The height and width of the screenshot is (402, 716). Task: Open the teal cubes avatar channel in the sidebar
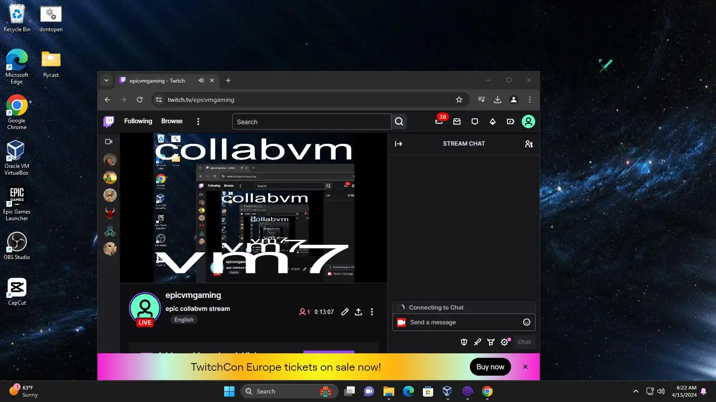pyautogui.click(x=110, y=231)
